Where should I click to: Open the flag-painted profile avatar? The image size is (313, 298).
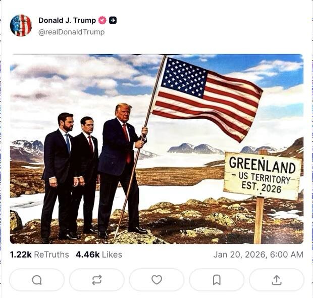coord(21,25)
